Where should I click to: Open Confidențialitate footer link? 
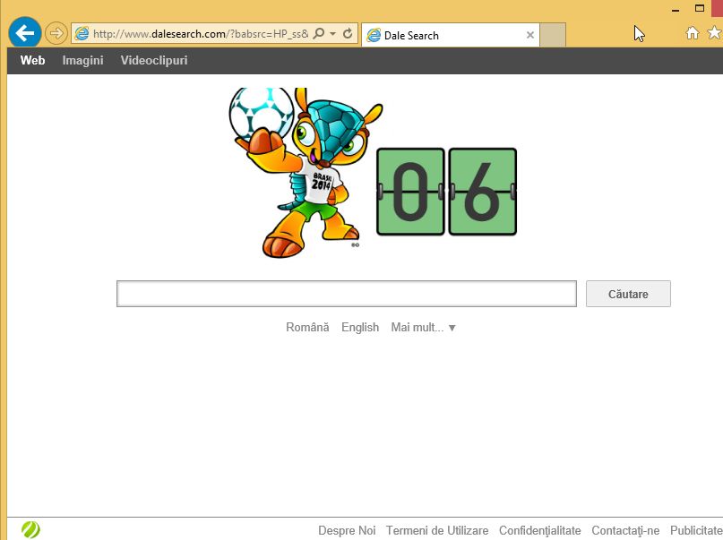click(x=540, y=530)
